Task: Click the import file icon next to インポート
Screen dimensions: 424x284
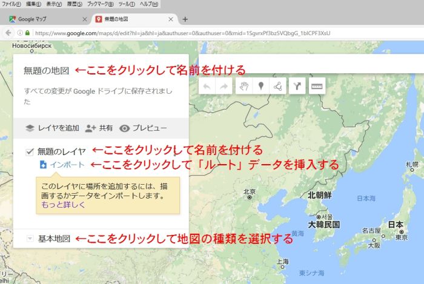Action: click(43, 165)
